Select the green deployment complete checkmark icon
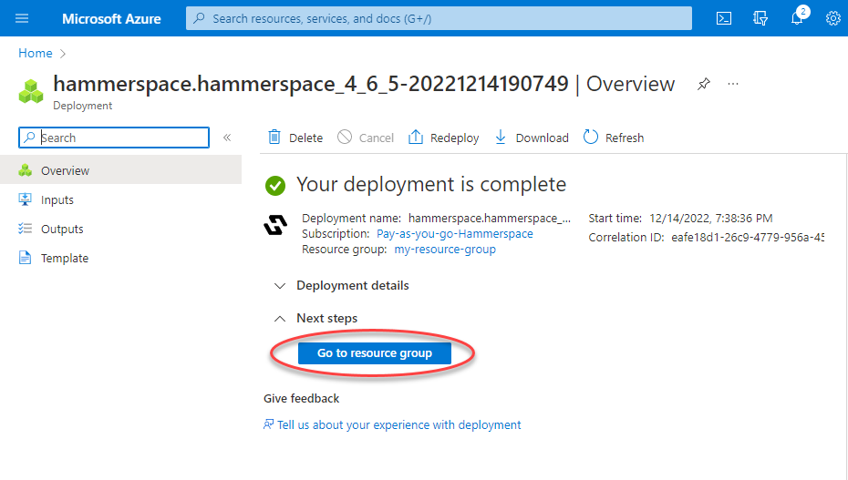848x480 pixels. pyautogui.click(x=275, y=186)
